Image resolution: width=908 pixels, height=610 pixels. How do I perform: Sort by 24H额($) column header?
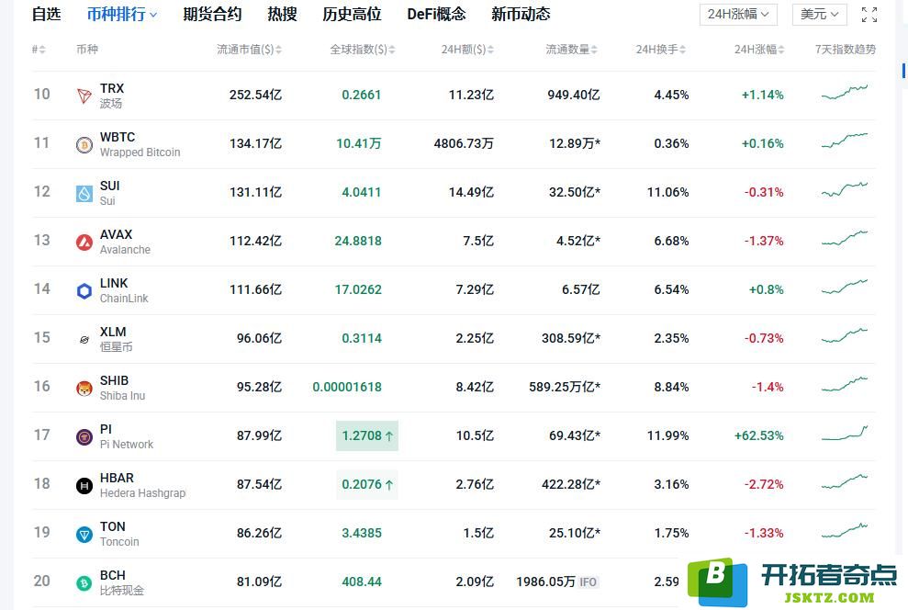(x=467, y=50)
